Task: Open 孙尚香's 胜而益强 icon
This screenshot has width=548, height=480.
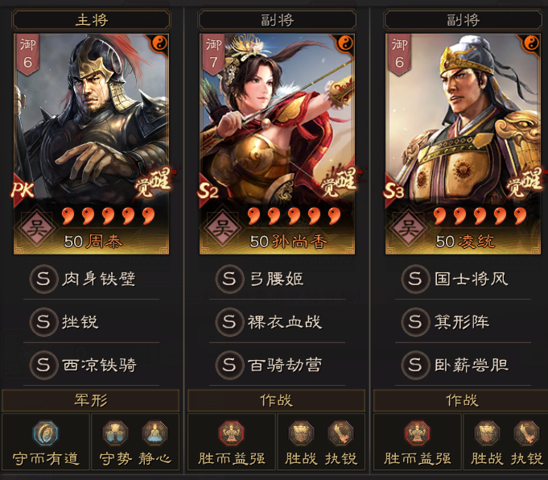Action: (x=231, y=433)
